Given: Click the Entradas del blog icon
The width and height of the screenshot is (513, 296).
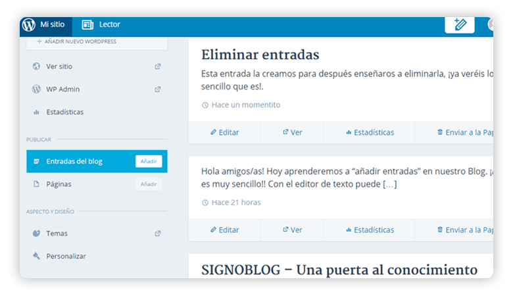Looking at the screenshot, I should pyautogui.click(x=36, y=161).
